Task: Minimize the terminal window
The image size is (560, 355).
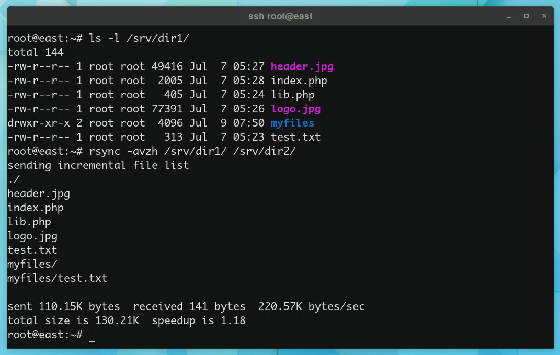Action: (x=508, y=16)
